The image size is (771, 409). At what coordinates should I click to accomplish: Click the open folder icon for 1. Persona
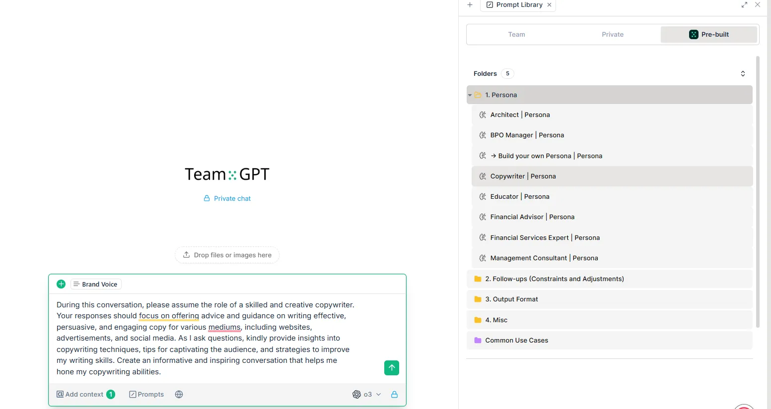click(478, 95)
